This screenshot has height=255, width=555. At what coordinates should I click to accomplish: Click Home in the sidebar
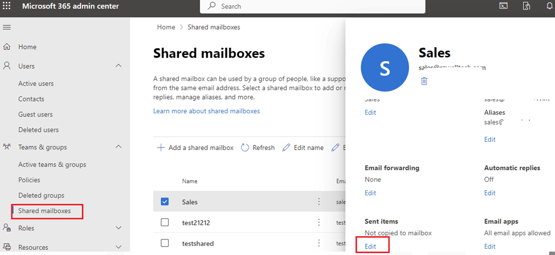pos(27,47)
